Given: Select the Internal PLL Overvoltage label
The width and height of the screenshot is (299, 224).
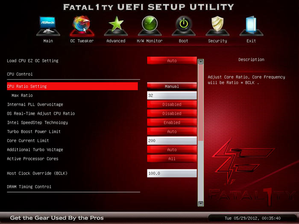Looking at the screenshot, I should 35,105.
